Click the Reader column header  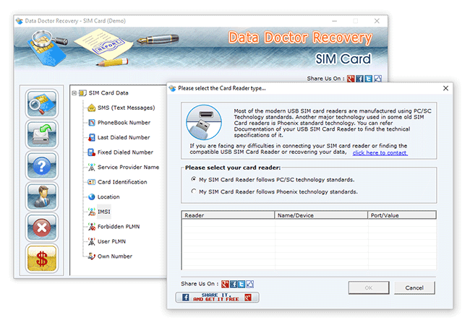tap(228, 215)
